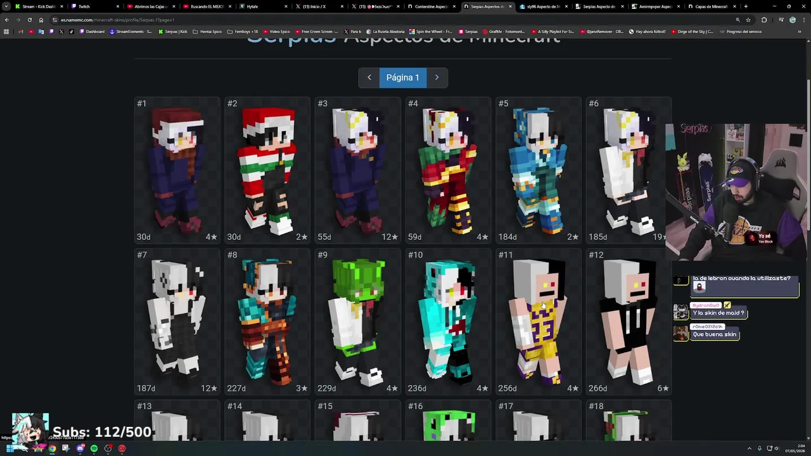This screenshot has width=811, height=456.
Task: Open the tab search chevron at top-left
Action: point(6,6)
